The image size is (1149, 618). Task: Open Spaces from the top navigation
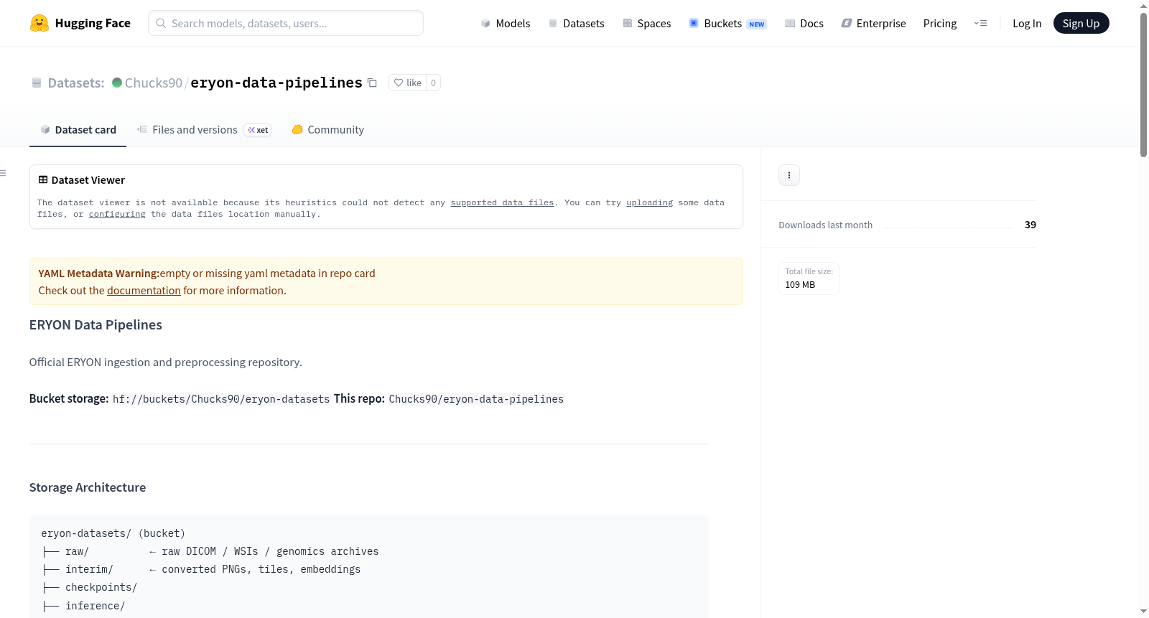(647, 23)
